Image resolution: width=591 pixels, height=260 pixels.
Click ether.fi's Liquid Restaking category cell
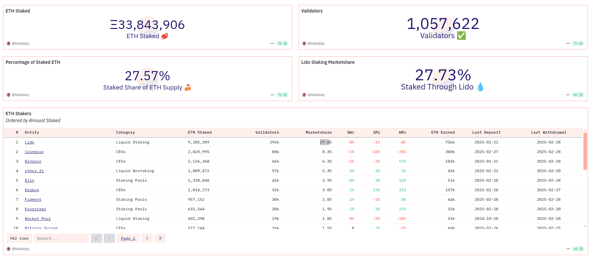click(135, 171)
